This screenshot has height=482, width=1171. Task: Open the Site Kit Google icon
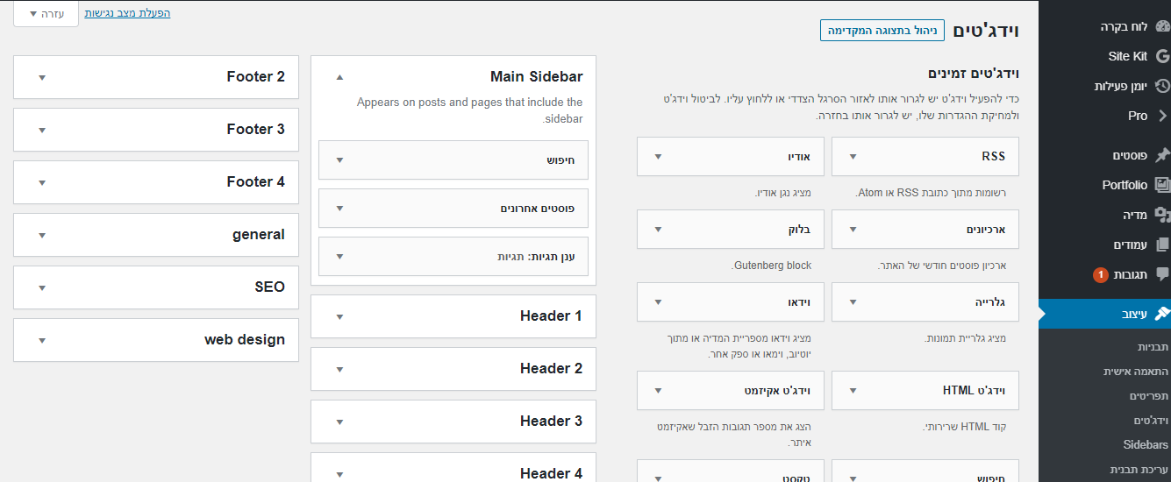pyautogui.click(x=1162, y=56)
